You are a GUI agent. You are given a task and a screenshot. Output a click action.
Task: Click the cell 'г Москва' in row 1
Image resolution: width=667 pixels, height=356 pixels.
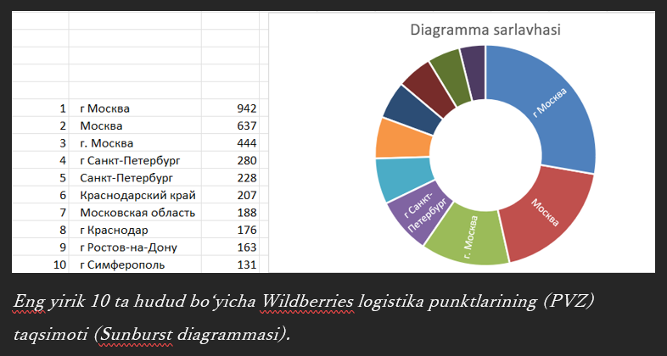click(135, 108)
